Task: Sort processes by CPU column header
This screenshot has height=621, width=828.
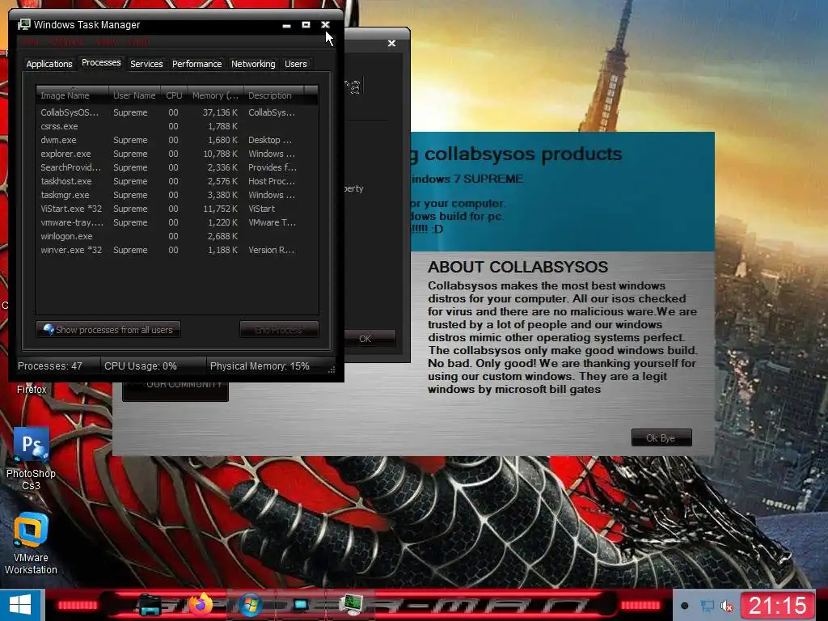Action: point(174,95)
